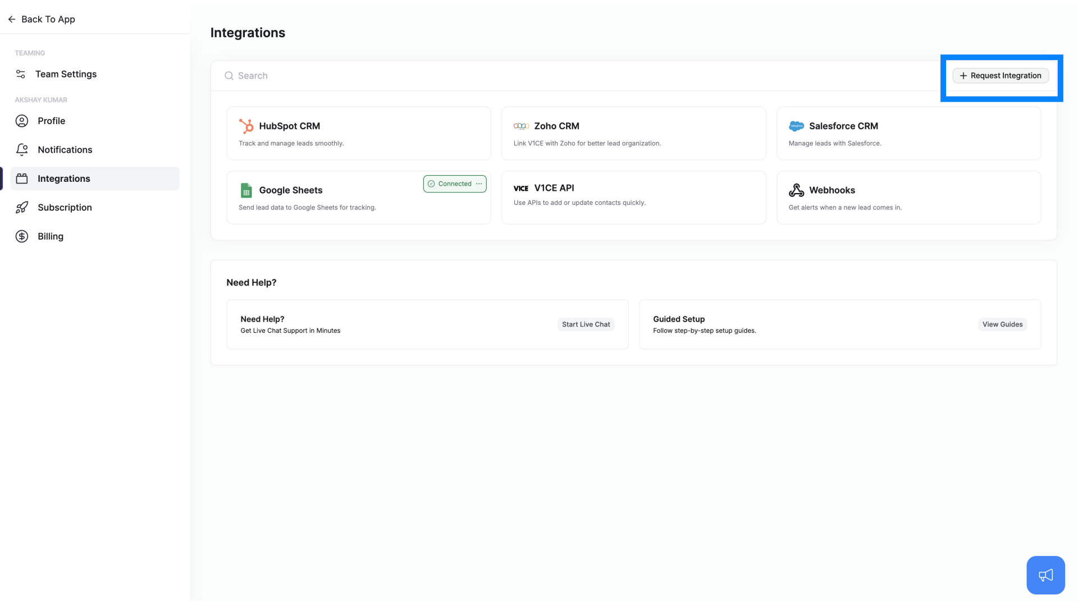Viewport: 1078px width, 606px height.
Task: Click Back To App navigation link
Action: [x=41, y=19]
